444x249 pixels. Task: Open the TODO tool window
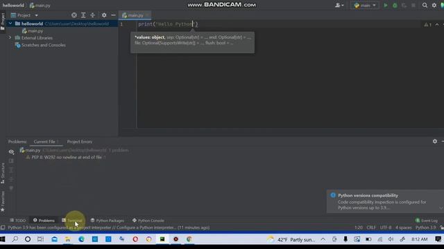[x=18, y=221]
